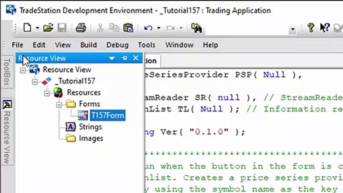This screenshot has height=193, width=343.
Task: Select the Images folder tree item
Action: tap(91, 139)
